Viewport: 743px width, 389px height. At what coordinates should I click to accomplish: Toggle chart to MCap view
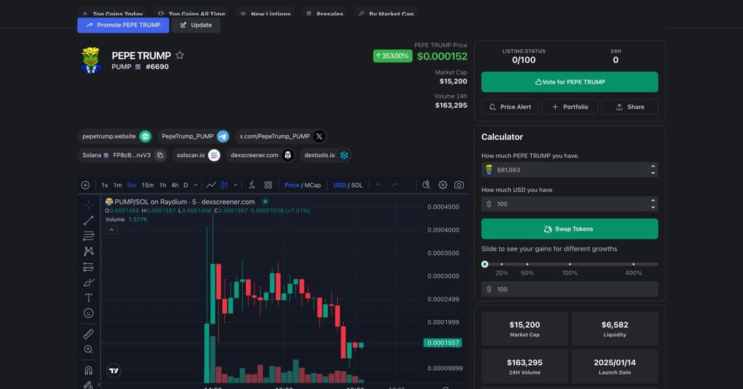tap(313, 185)
